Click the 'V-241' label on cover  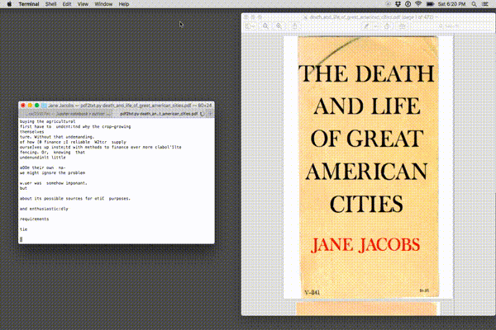coord(312,292)
